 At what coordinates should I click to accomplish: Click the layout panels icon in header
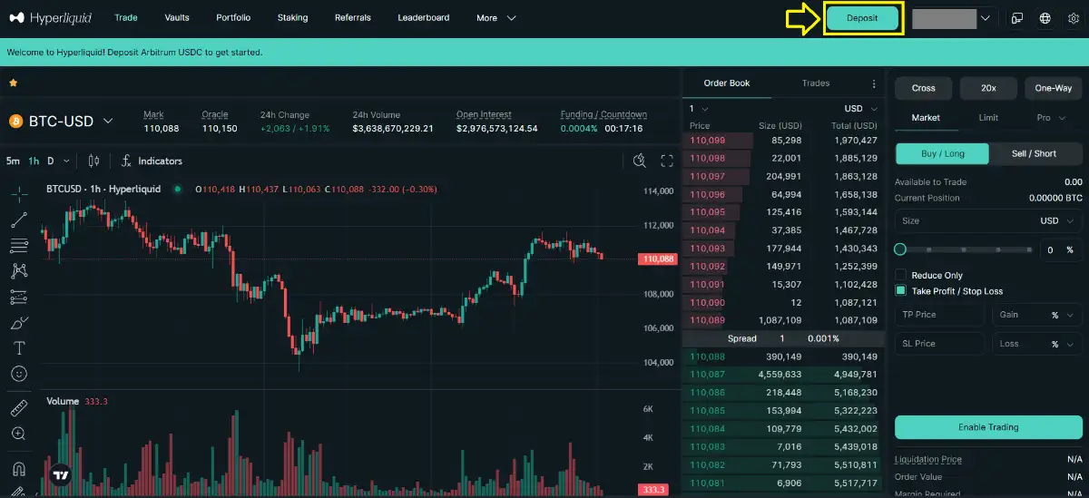[x=1017, y=18]
